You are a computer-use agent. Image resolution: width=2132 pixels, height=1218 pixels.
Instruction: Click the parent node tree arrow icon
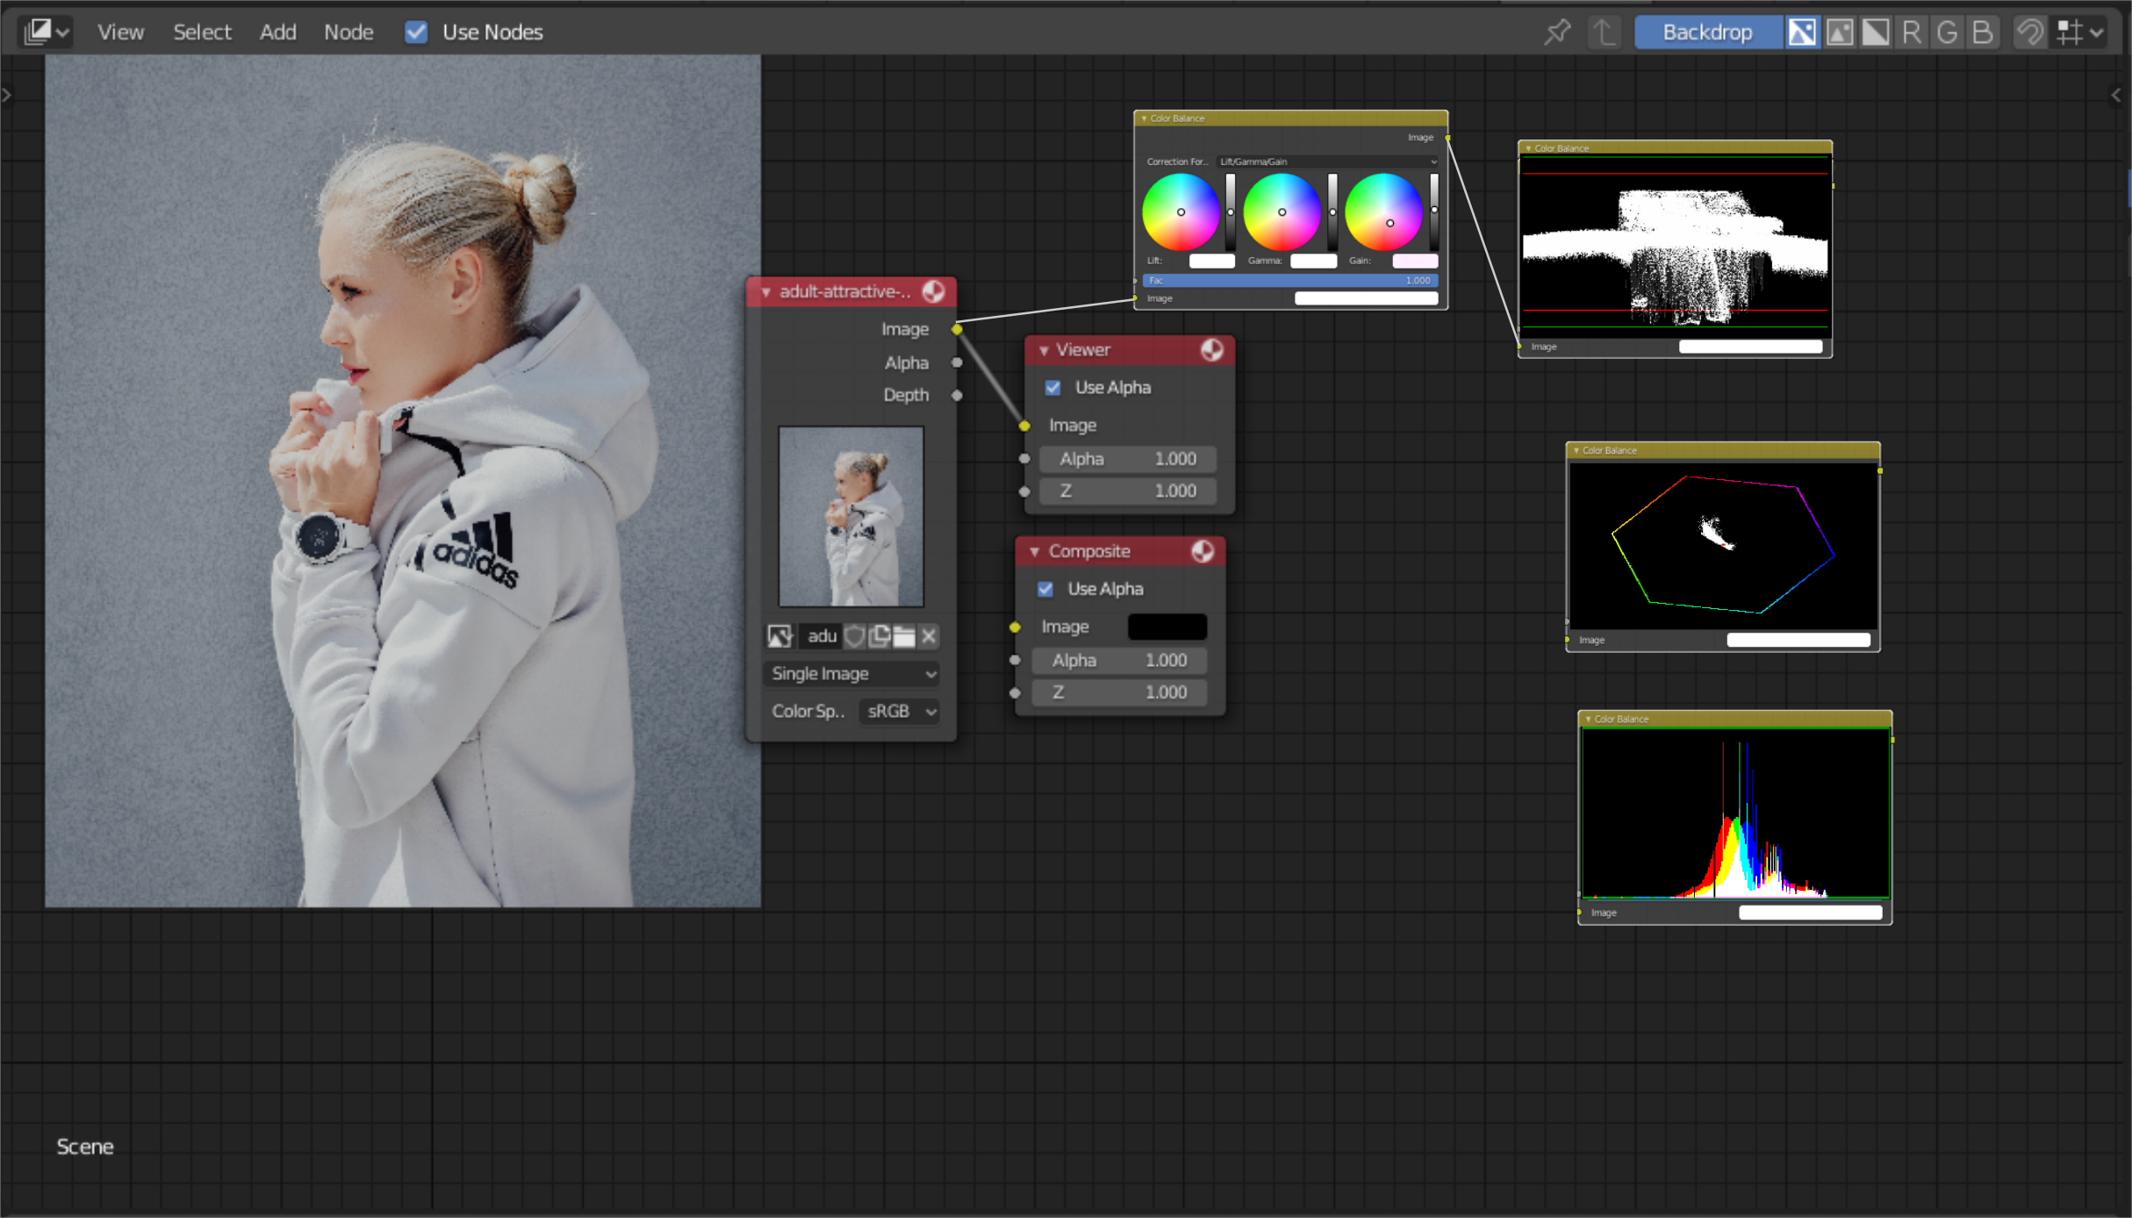coord(1604,32)
